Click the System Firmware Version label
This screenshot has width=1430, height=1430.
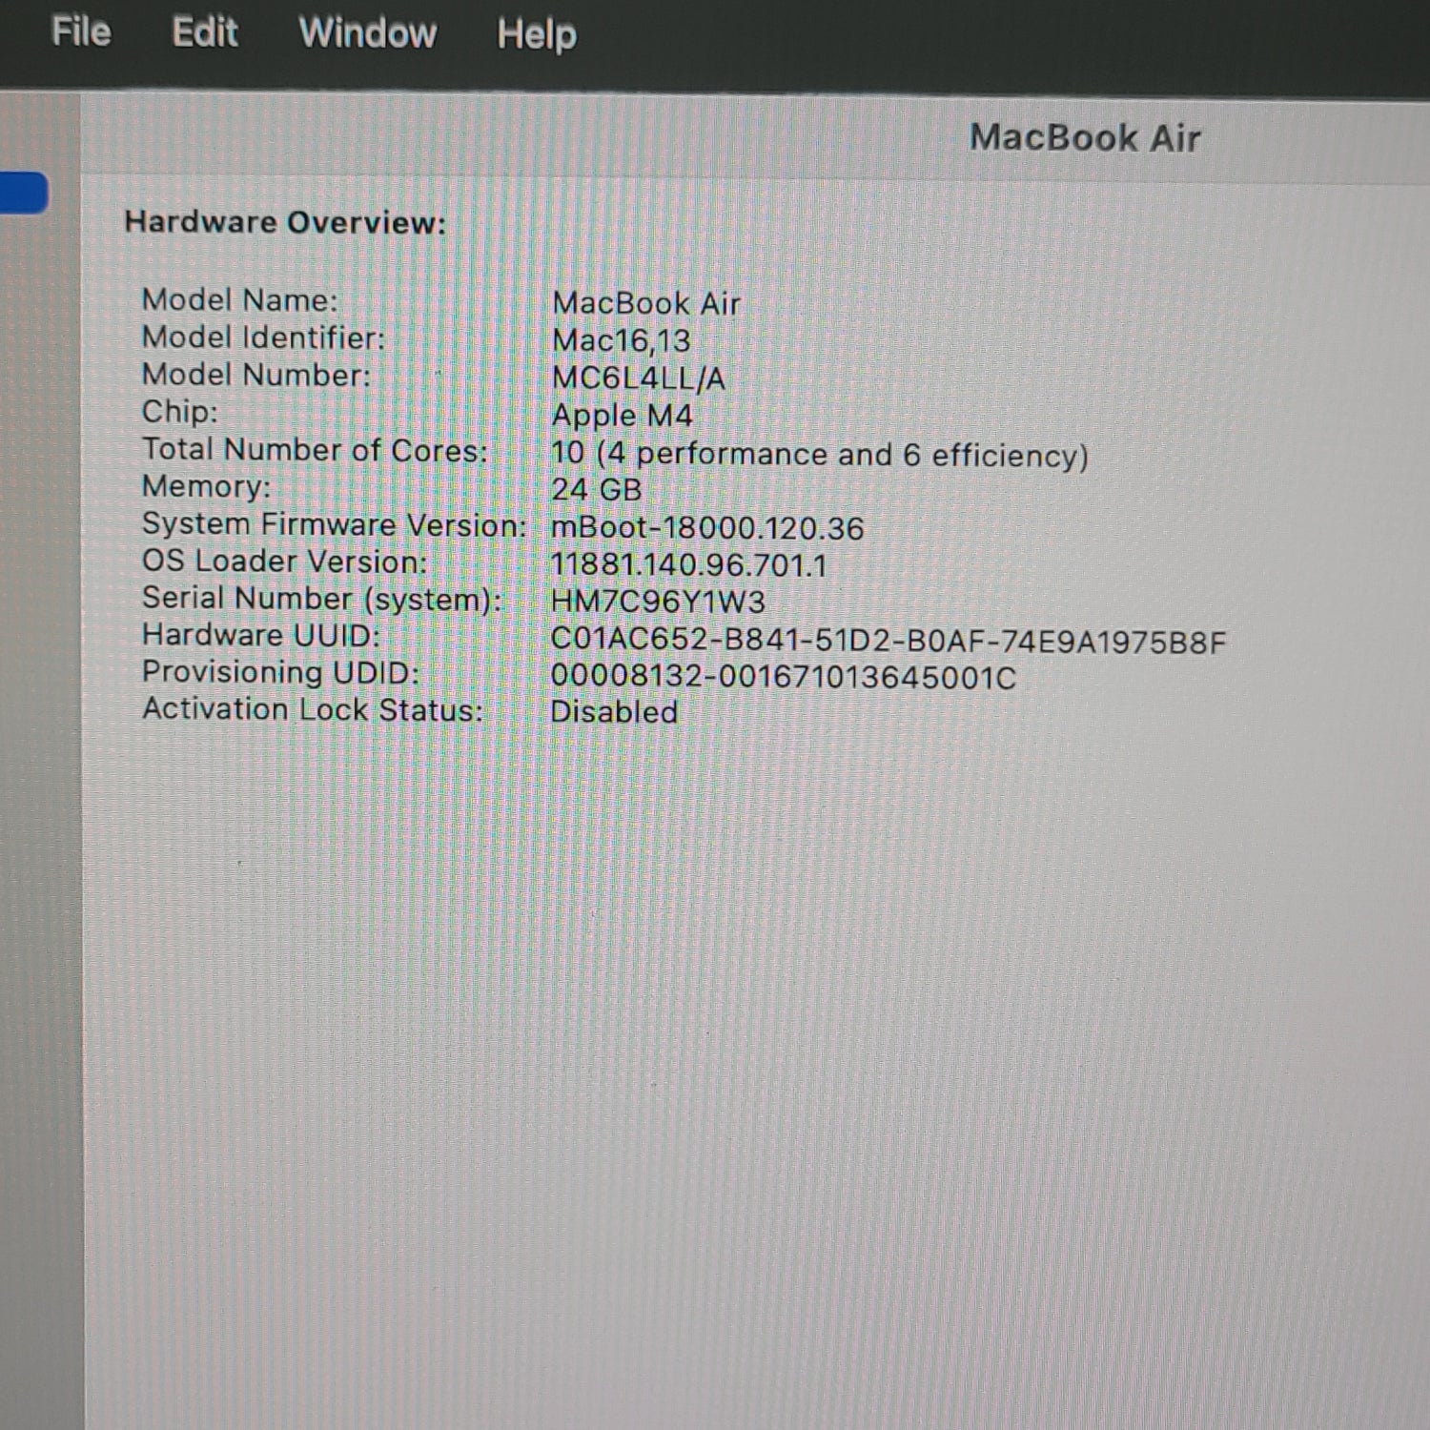click(x=335, y=524)
